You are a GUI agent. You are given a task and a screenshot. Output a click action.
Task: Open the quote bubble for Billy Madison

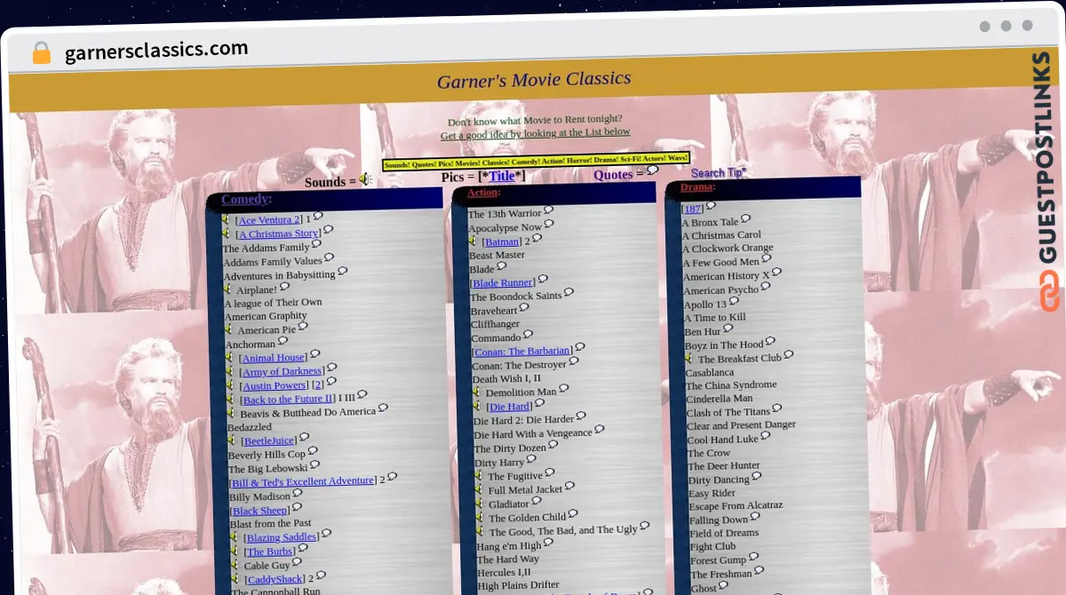click(x=298, y=493)
